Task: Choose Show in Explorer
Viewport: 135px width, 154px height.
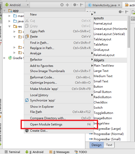Action: 59,107
